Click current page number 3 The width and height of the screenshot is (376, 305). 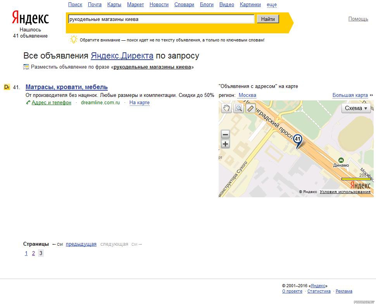41,253
